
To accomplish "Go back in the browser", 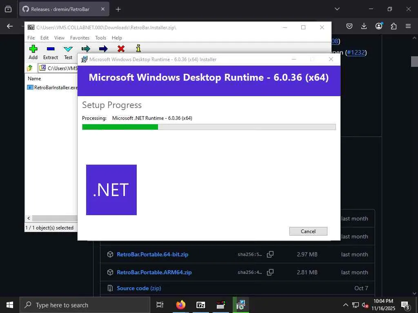I will coord(10,26).
